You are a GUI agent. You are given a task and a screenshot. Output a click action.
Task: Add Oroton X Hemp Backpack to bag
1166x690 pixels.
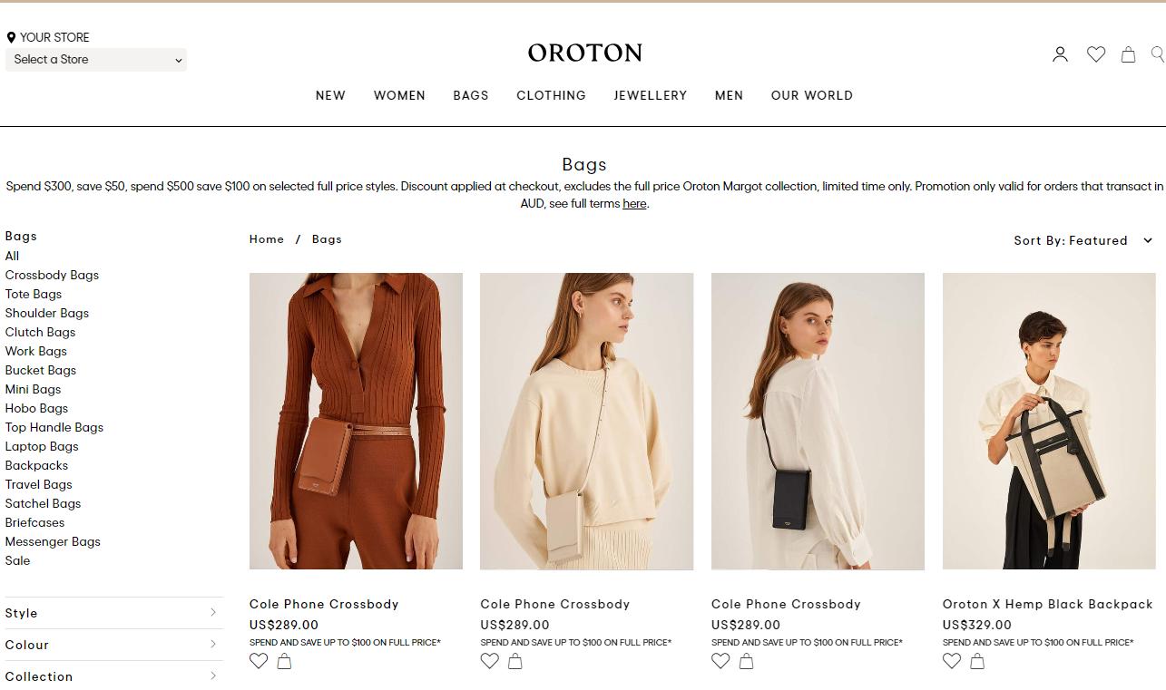coord(977,661)
